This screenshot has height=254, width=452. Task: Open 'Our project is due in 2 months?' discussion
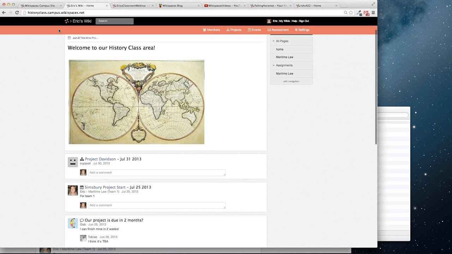[114, 220]
